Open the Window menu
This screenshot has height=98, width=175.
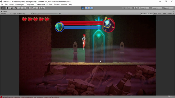click(x=64, y=4)
